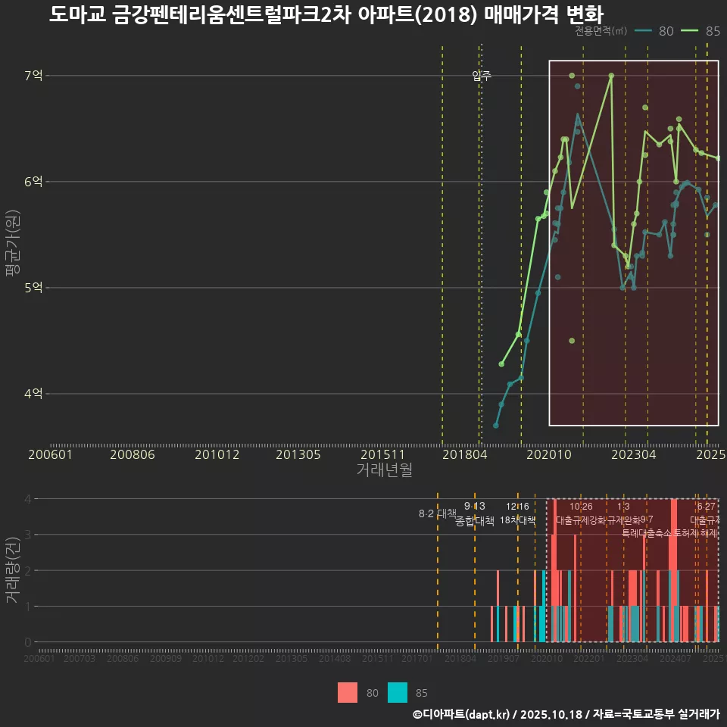
Task: Toggle the 85 series via teal legend swatch
Action: coord(397,692)
